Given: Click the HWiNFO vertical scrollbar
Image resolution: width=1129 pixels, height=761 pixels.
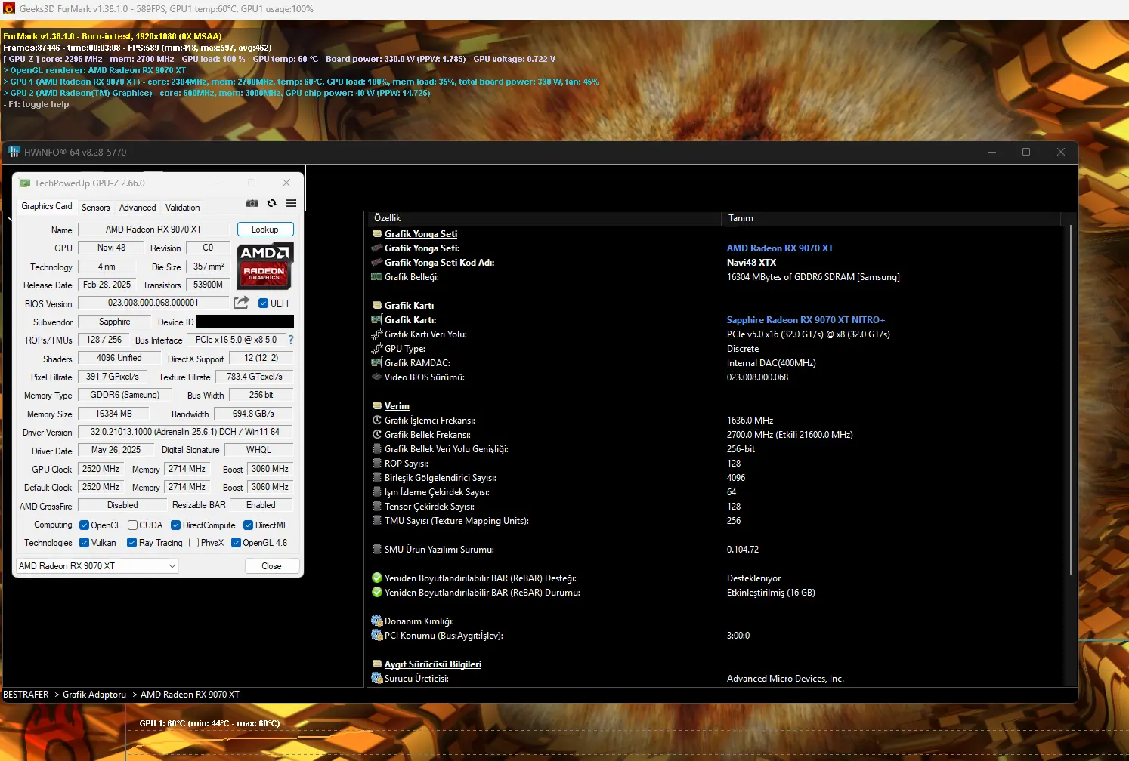Looking at the screenshot, I should [x=1071, y=400].
